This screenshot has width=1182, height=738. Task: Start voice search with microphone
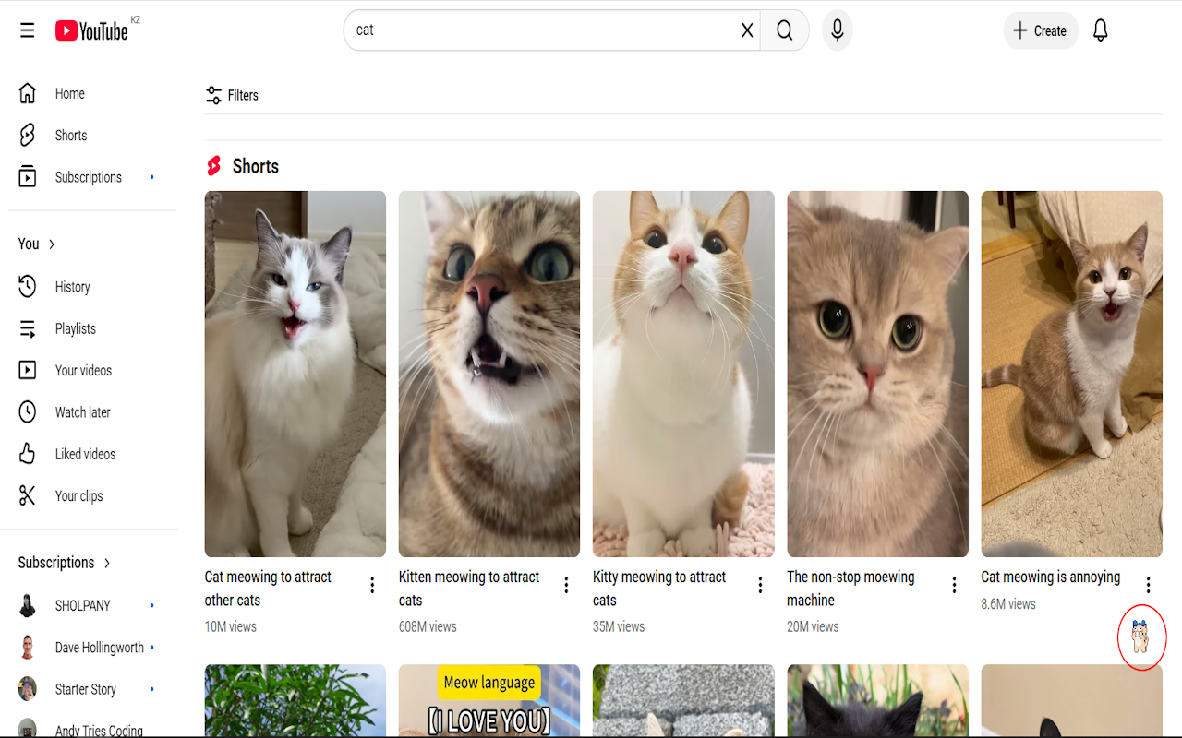coord(837,30)
